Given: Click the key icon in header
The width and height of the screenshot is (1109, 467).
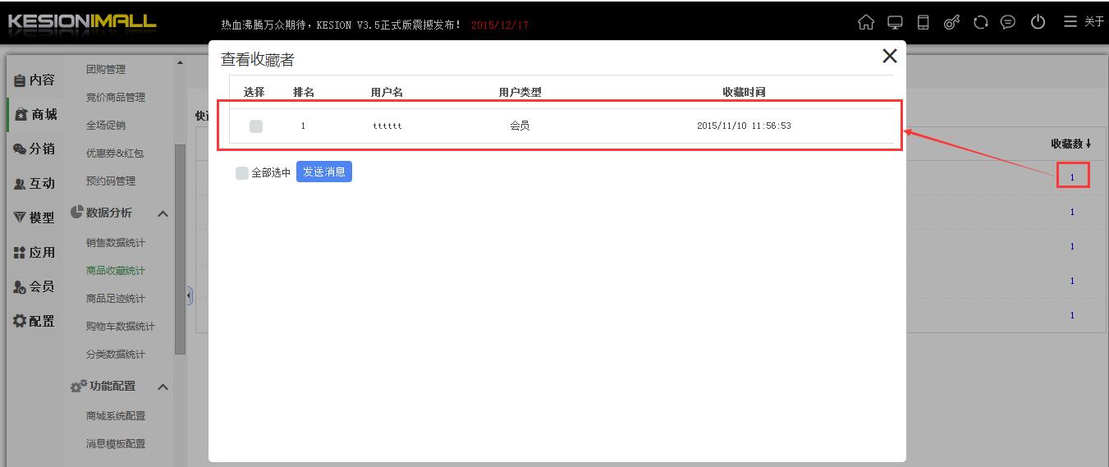Looking at the screenshot, I should [951, 22].
